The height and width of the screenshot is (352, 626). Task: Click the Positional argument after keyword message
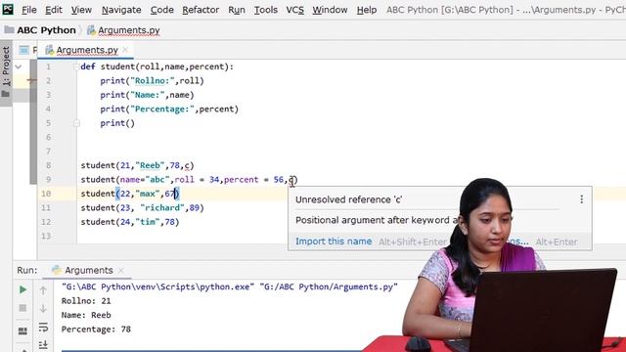pos(377,220)
